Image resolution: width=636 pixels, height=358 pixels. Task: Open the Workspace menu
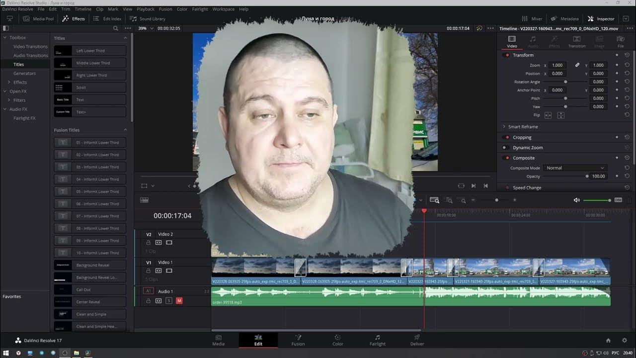pyautogui.click(x=223, y=9)
